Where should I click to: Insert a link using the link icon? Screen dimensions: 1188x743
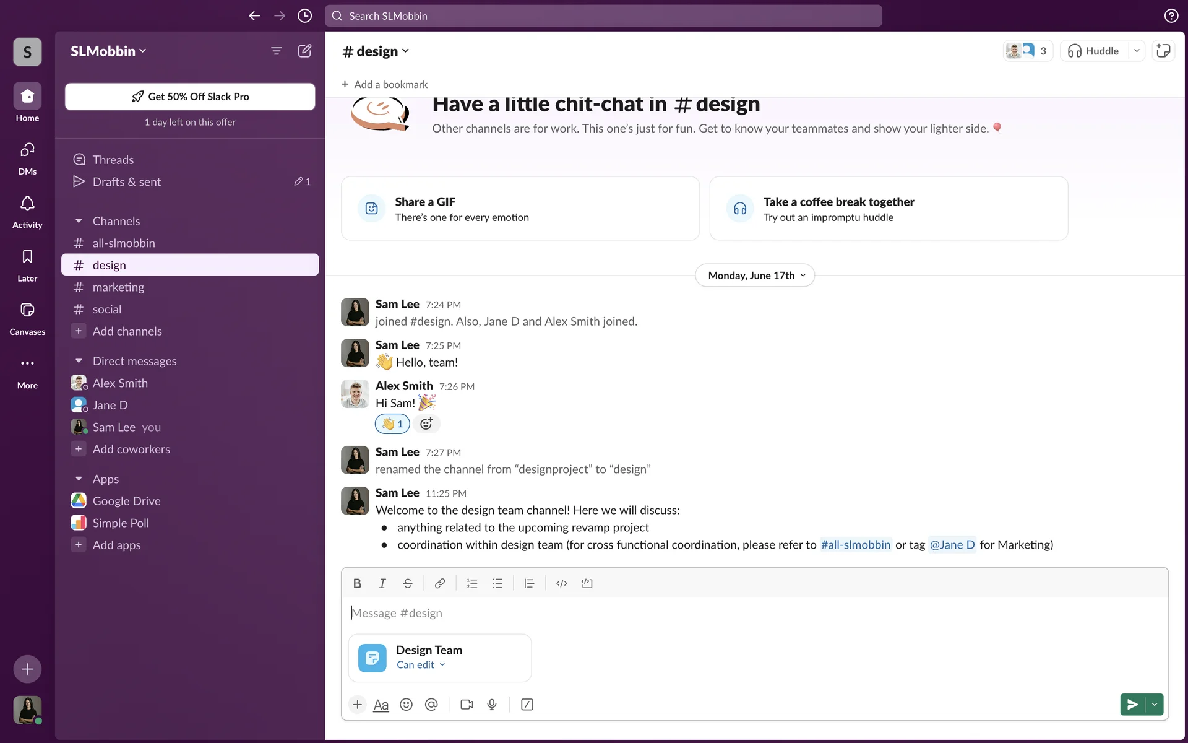point(439,583)
